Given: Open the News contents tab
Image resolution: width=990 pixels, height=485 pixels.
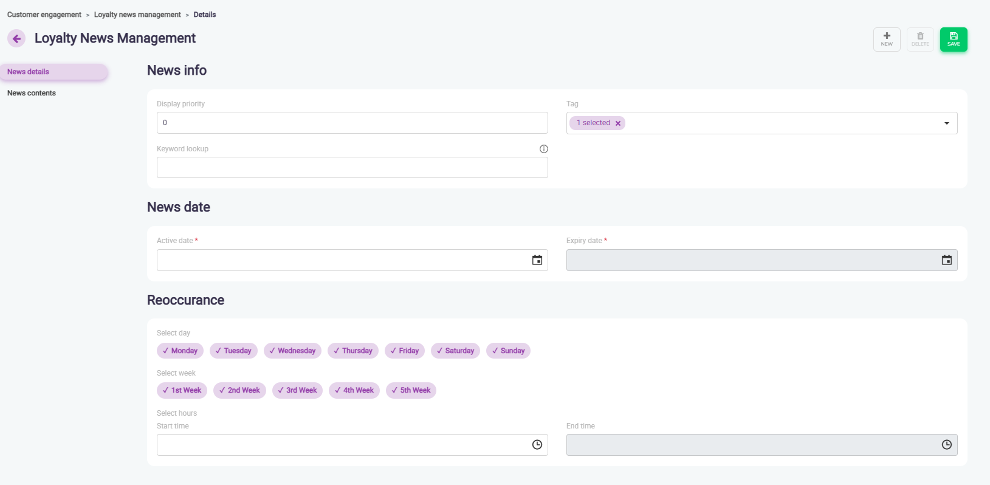Looking at the screenshot, I should [x=32, y=93].
